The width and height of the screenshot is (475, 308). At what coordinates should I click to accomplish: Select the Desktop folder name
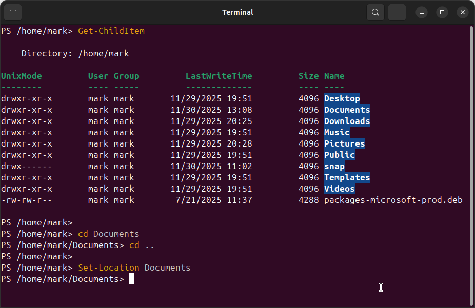coord(342,98)
